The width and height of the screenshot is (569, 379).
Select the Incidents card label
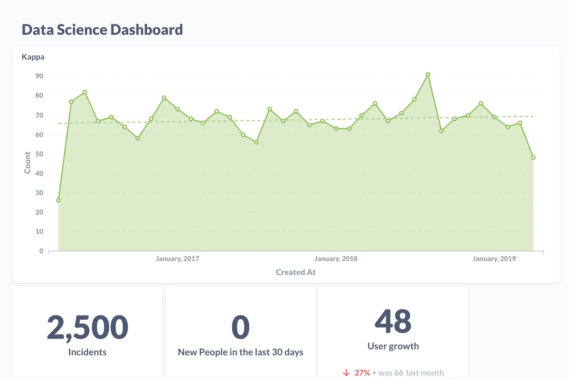[87, 352]
